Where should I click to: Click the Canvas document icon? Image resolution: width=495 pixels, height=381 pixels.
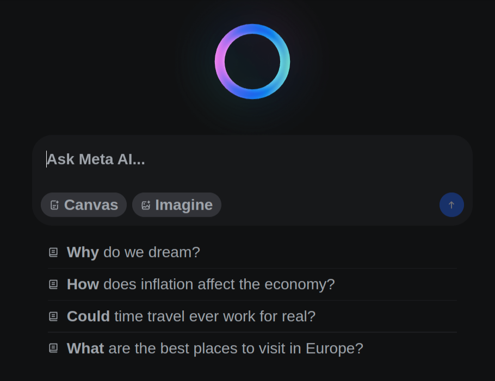coord(54,205)
